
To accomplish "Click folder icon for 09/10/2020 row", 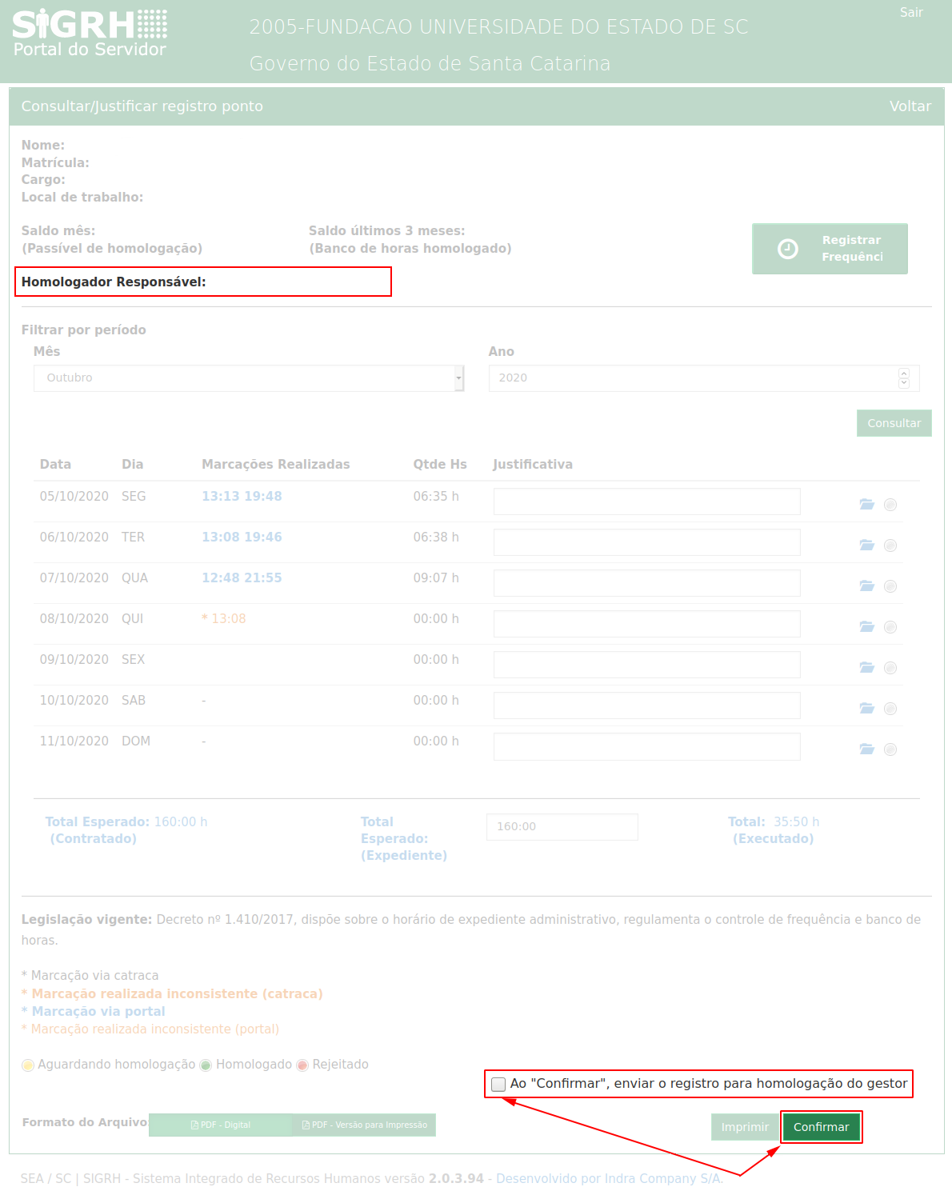I will [x=866, y=667].
